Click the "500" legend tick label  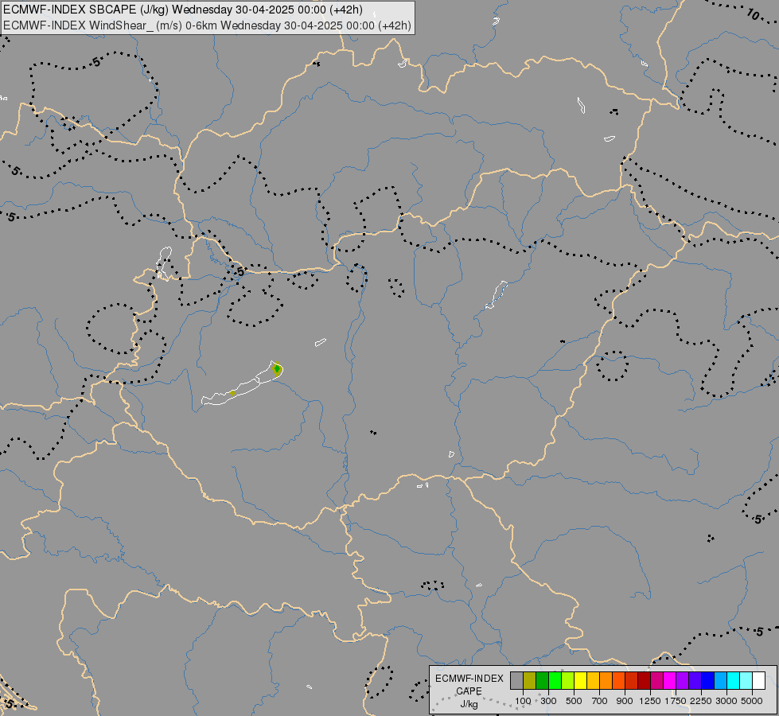pyautogui.click(x=574, y=701)
